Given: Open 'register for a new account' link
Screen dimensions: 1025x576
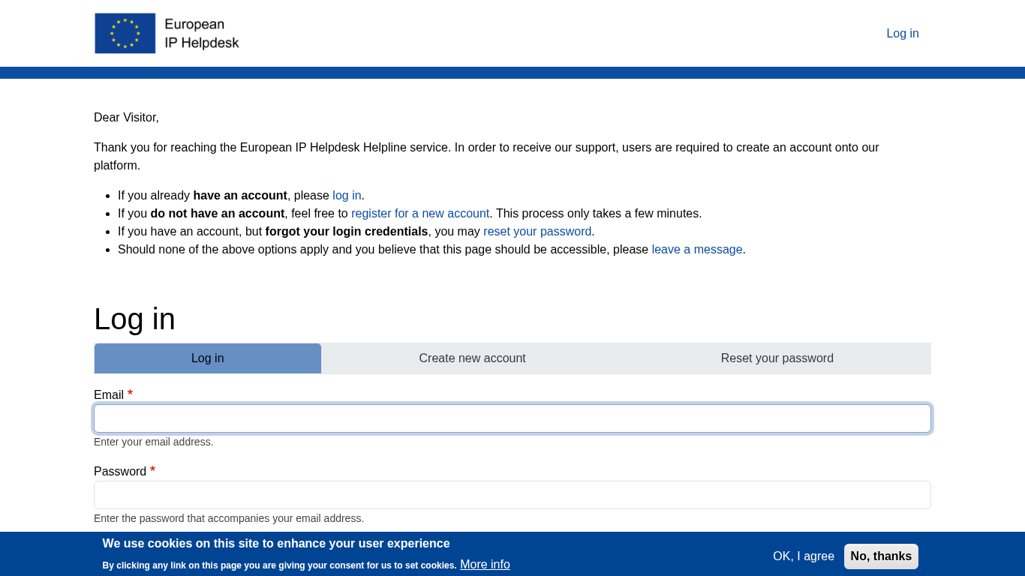Looking at the screenshot, I should (x=420, y=213).
